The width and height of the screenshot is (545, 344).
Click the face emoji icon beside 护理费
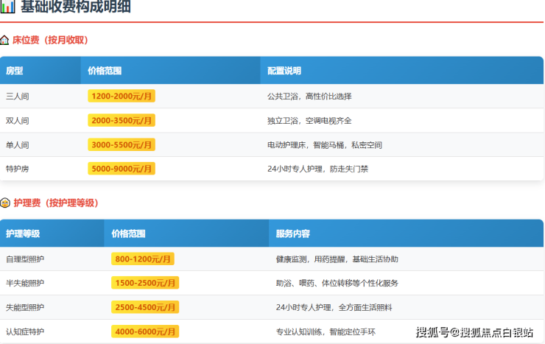pyautogui.click(x=5, y=203)
